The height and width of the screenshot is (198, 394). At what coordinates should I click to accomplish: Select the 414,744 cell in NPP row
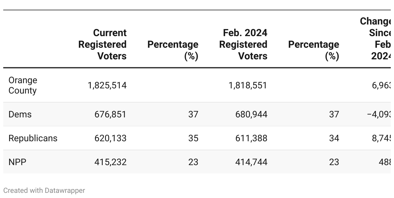(251, 162)
